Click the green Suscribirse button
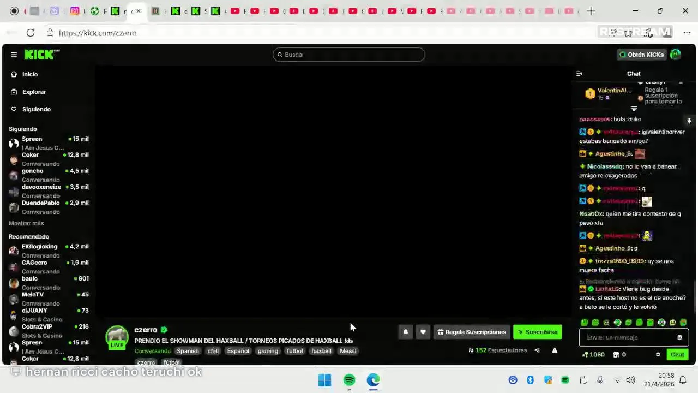Screen dimensions: 698x393 [x=537, y=332]
